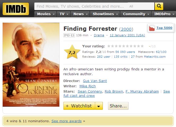The image size is (176, 127).
Task: Open director Gus Van Sant's page
Action: [x=95, y=81]
